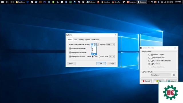
Task: Uncheck Record mouse pointer
Action: (70, 48)
